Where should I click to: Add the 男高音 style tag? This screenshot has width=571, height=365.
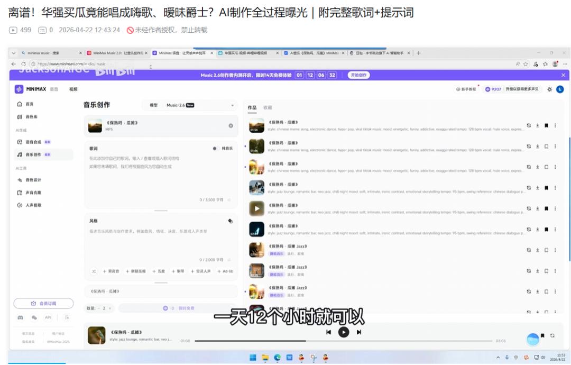tap(111, 271)
